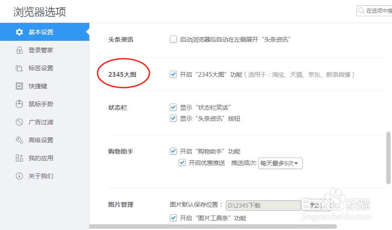Click the 状态栏 section label

(x=117, y=108)
